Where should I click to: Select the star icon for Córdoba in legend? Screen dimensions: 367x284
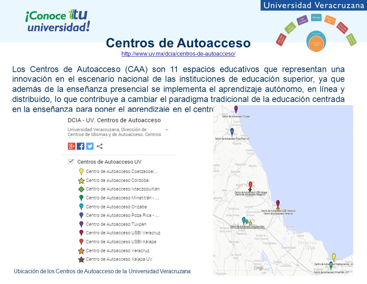click(81, 181)
